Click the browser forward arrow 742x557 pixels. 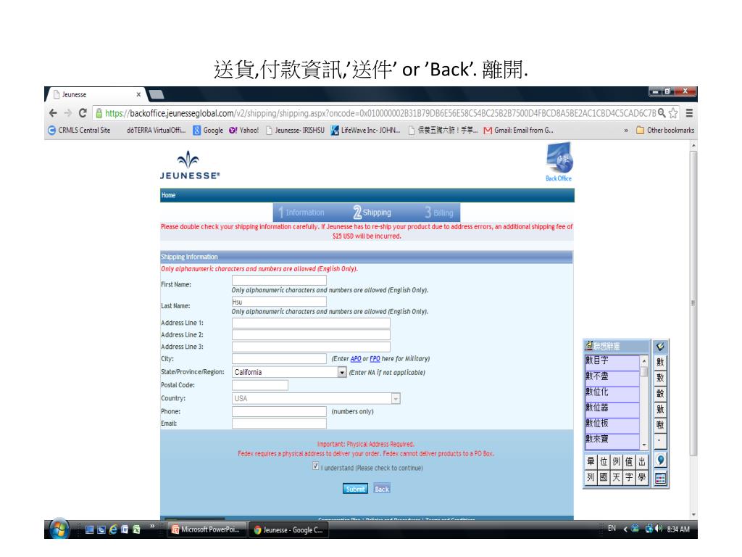pos(67,113)
